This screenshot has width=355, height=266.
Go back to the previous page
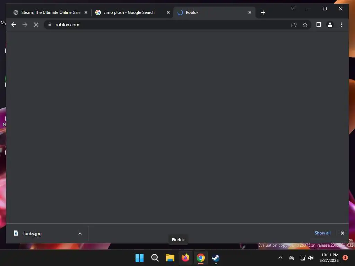click(14, 25)
